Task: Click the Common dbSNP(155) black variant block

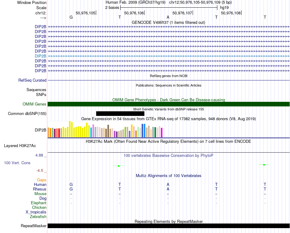Action: [120, 113]
